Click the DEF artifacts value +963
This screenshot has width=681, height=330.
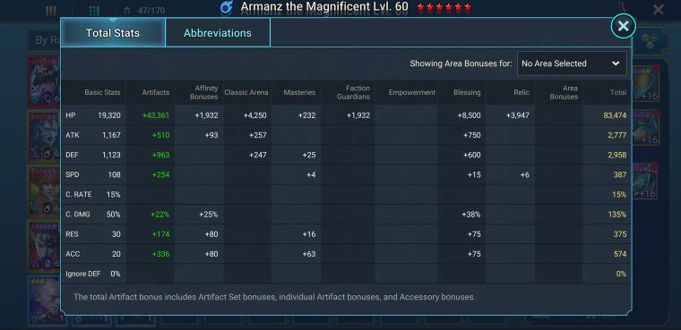160,155
